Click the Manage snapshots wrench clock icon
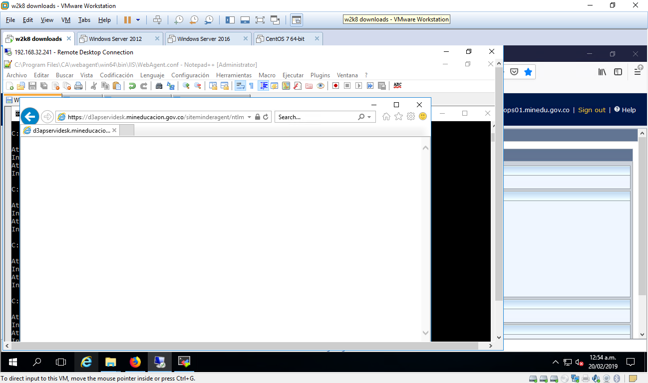Viewport: 648px width, 383px height. [x=209, y=20]
